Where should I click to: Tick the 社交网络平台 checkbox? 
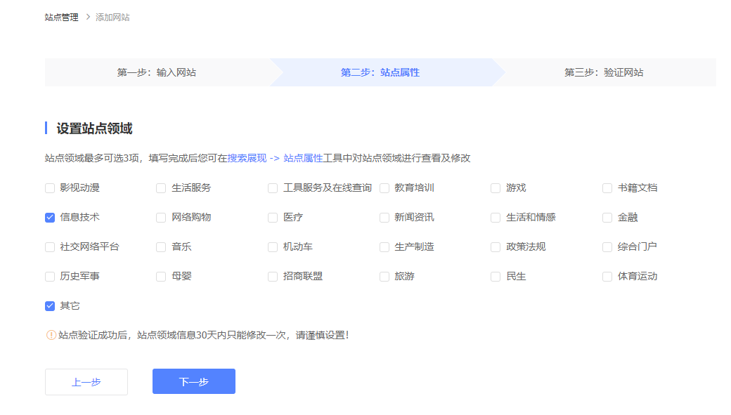point(50,247)
